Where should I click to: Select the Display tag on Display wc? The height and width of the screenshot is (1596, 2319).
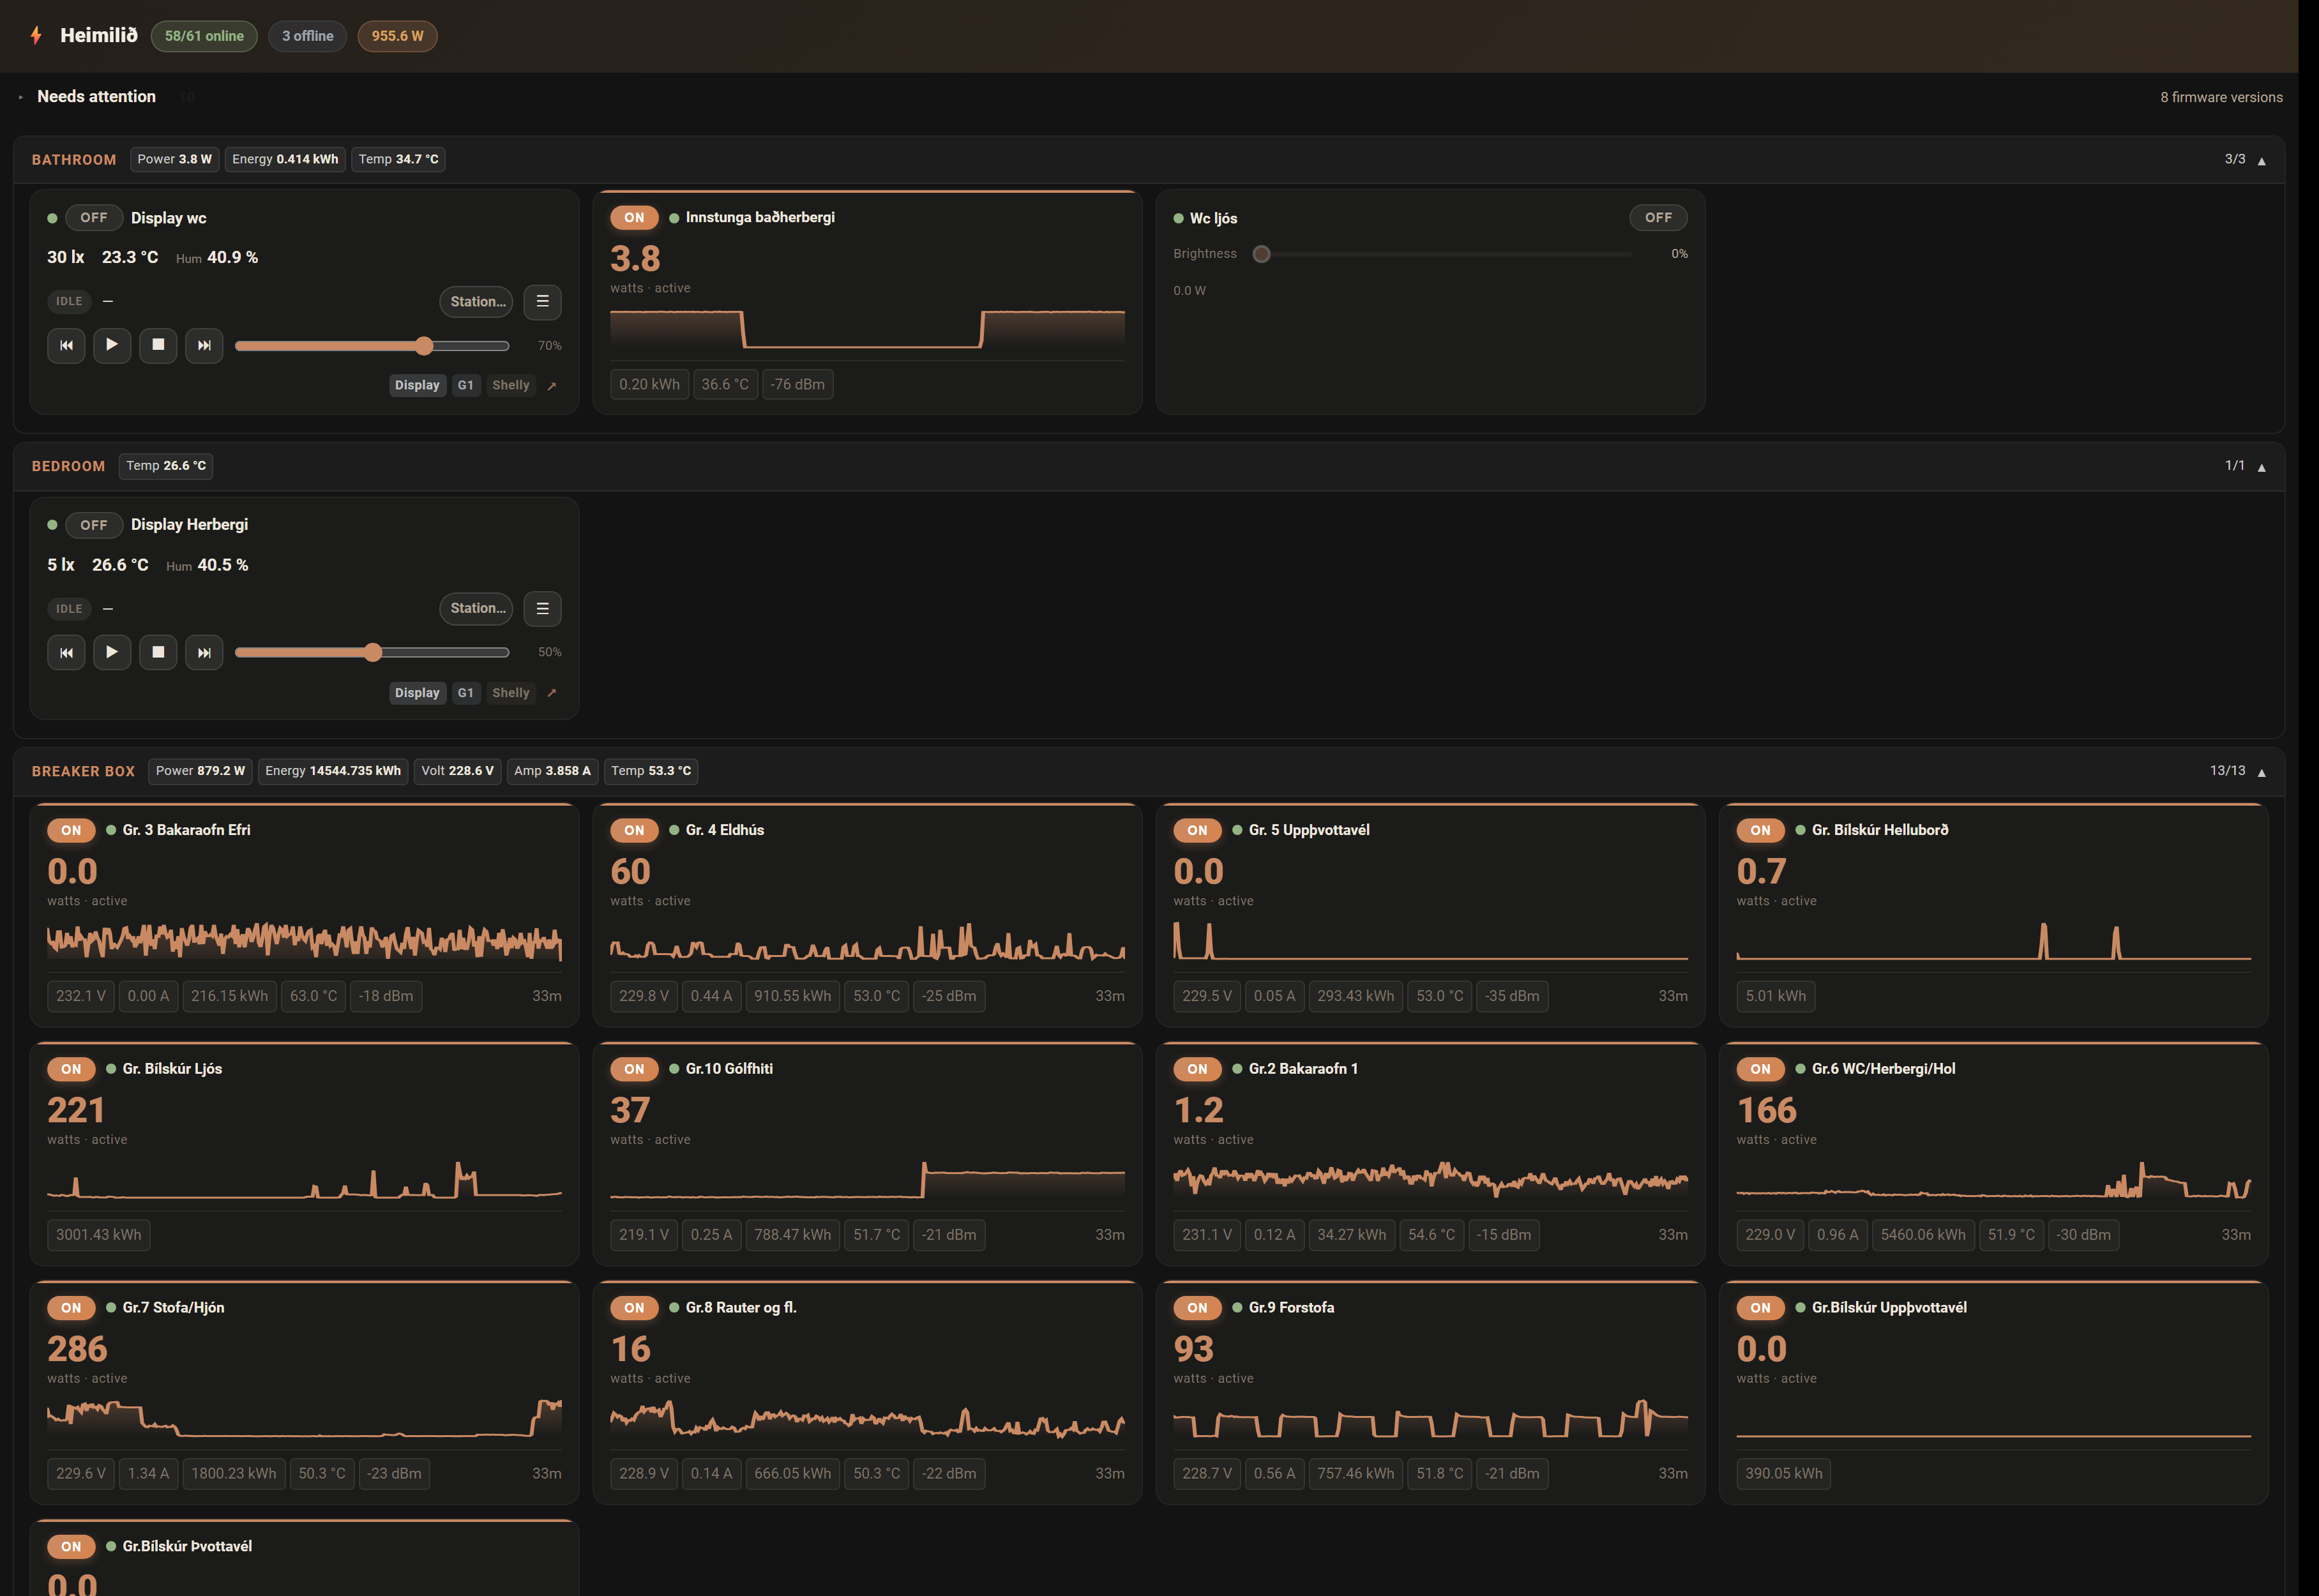click(417, 385)
